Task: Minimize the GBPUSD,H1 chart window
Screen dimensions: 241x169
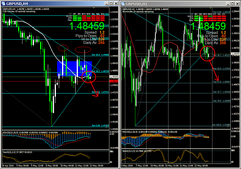Action: point(228,3)
